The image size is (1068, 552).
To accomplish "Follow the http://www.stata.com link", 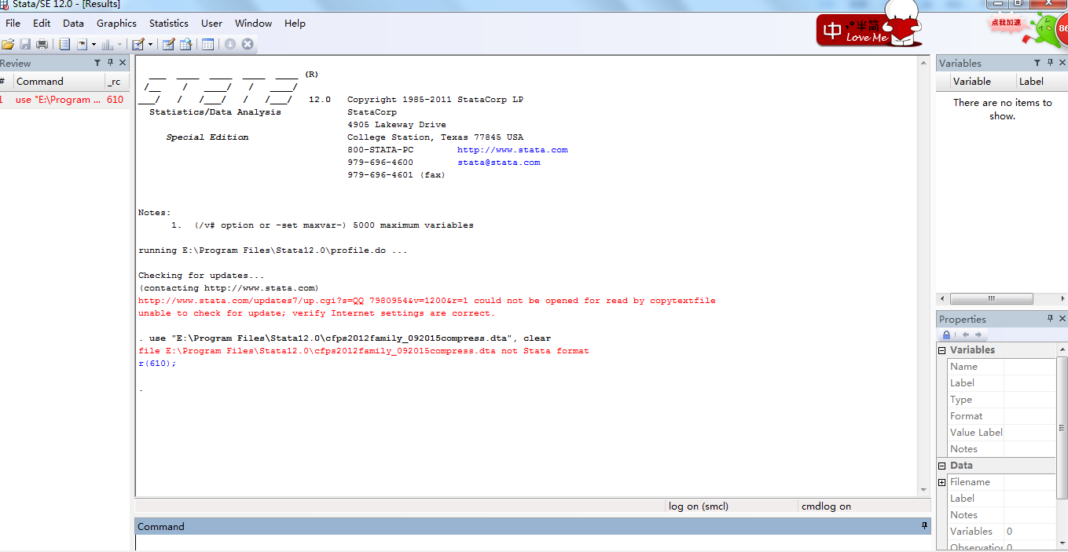I will coord(512,150).
